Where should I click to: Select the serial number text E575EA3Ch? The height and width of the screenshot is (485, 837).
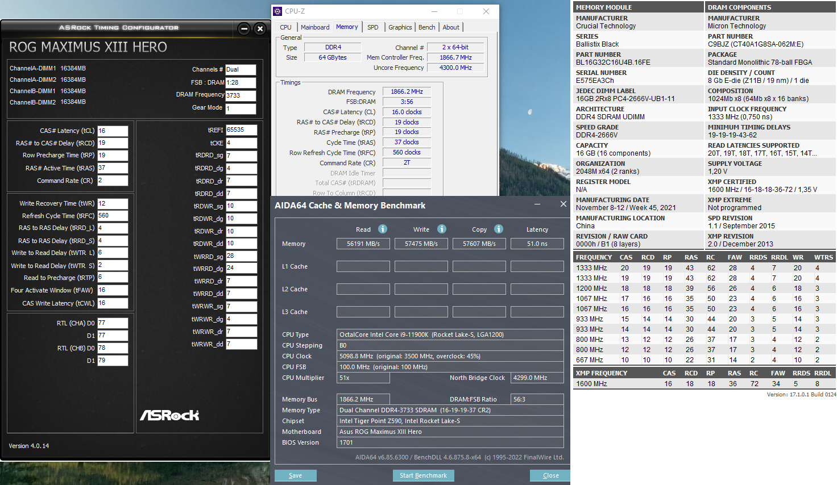(595, 81)
